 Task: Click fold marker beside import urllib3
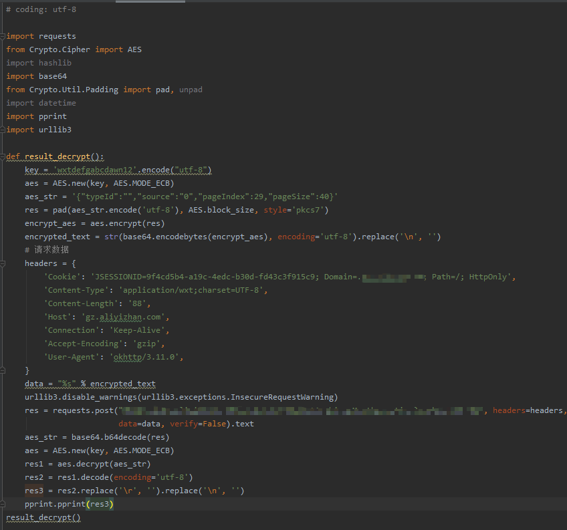pyautogui.click(x=3, y=130)
